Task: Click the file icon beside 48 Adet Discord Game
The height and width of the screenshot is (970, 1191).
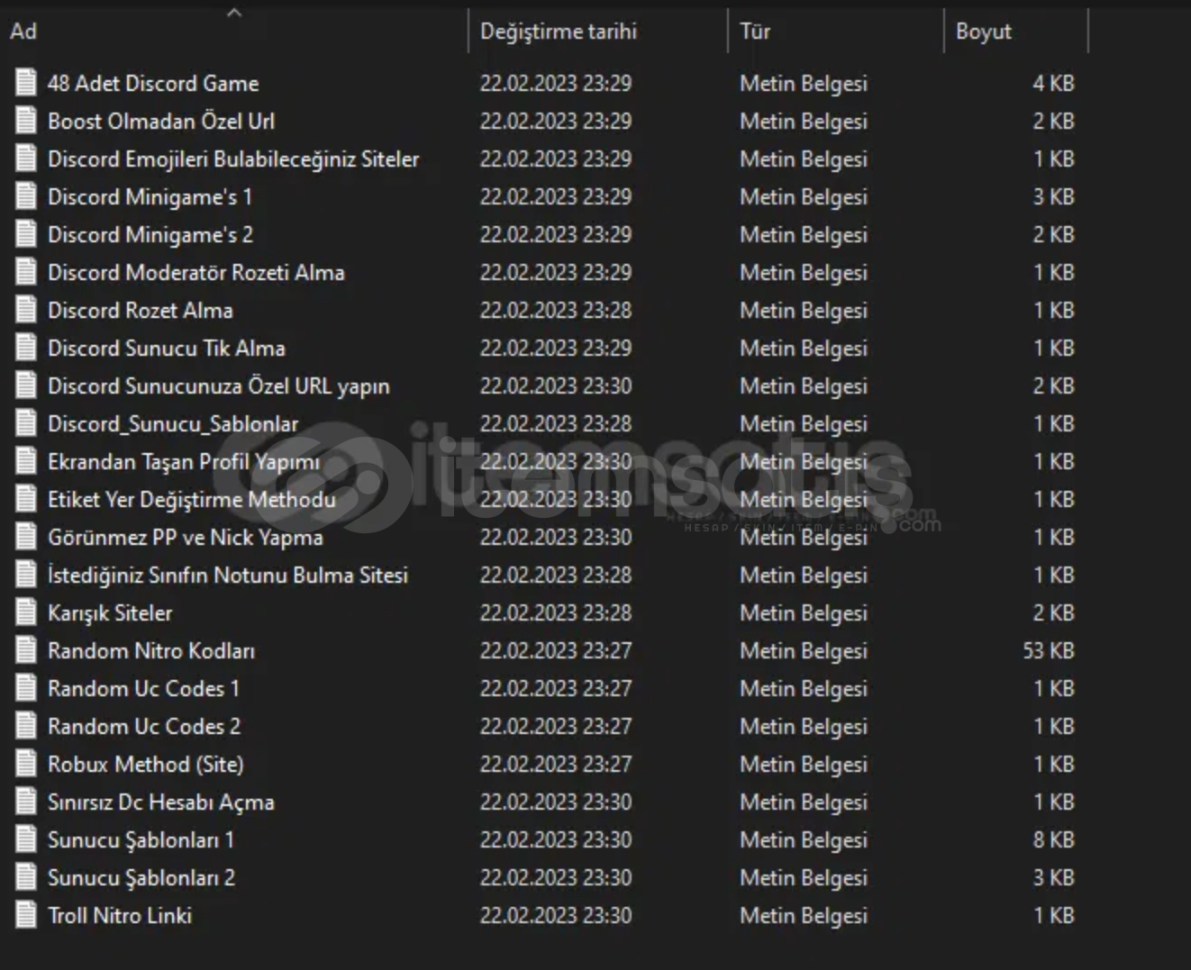Action: [x=26, y=83]
